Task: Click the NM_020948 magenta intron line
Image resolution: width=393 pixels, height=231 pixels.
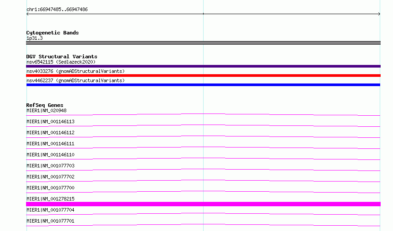Action: pyautogui.click(x=203, y=114)
